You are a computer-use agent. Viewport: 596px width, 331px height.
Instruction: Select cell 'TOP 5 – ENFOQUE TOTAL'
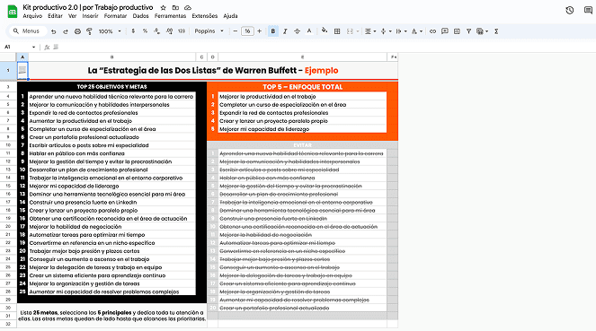click(x=303, y=87)
